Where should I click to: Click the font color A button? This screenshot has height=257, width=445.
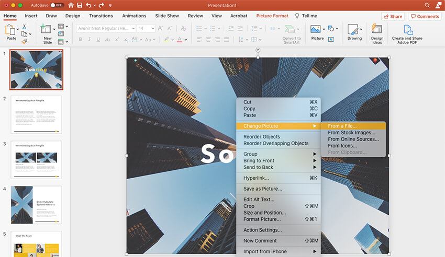pyautogui.click(x=180, y=40)
